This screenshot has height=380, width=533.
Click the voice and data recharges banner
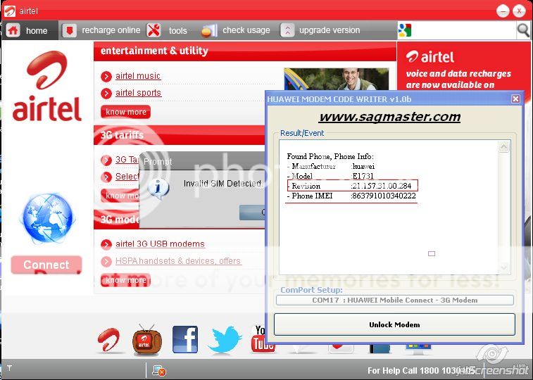click(x=464, y=67)
